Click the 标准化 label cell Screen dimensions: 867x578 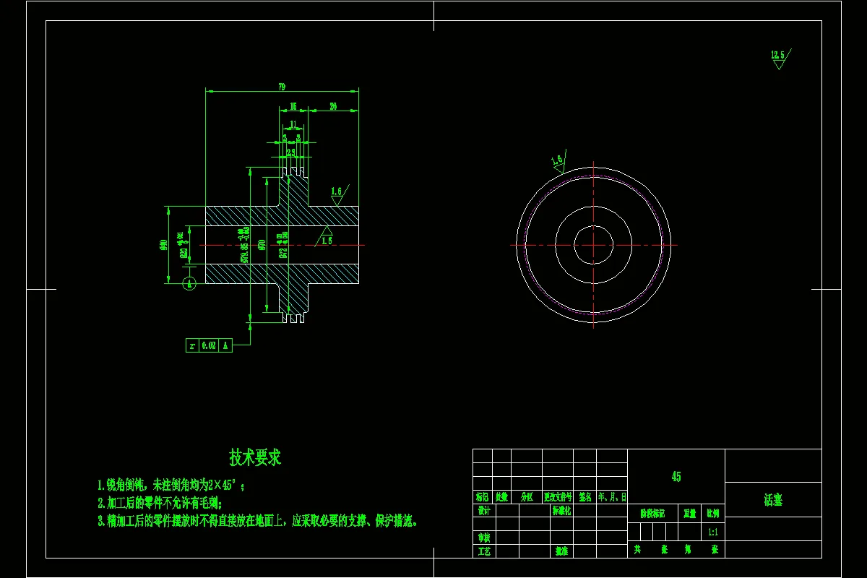(562, 510)
